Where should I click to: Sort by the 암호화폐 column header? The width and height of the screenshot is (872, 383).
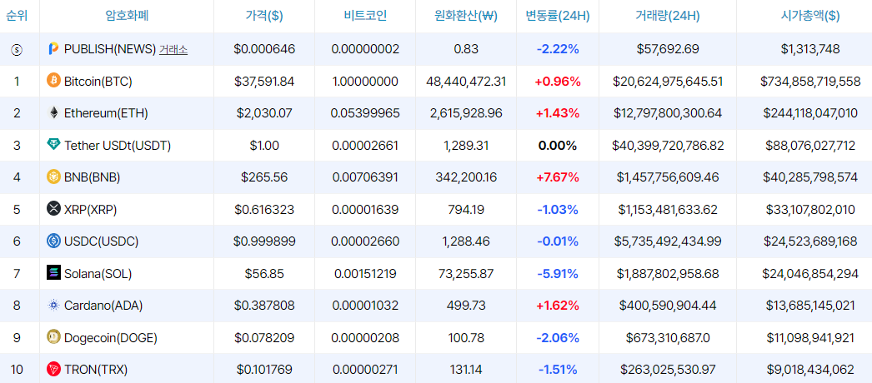pos(126,16)
